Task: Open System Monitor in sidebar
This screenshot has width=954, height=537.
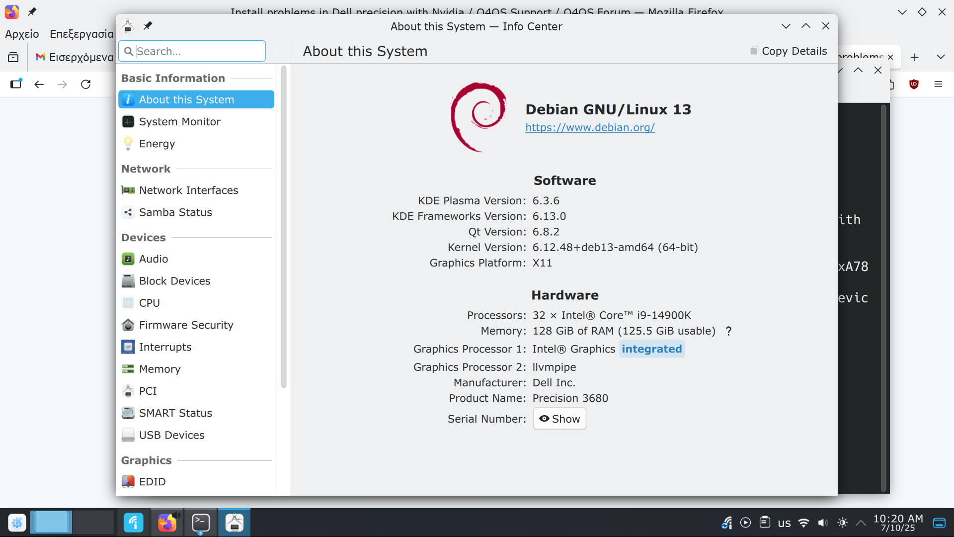Action: tap(179, 122)
